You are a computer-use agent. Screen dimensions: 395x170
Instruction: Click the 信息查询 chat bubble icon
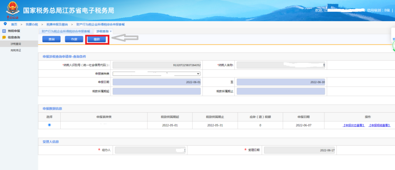pyautogui.click(x=4, y=38)
